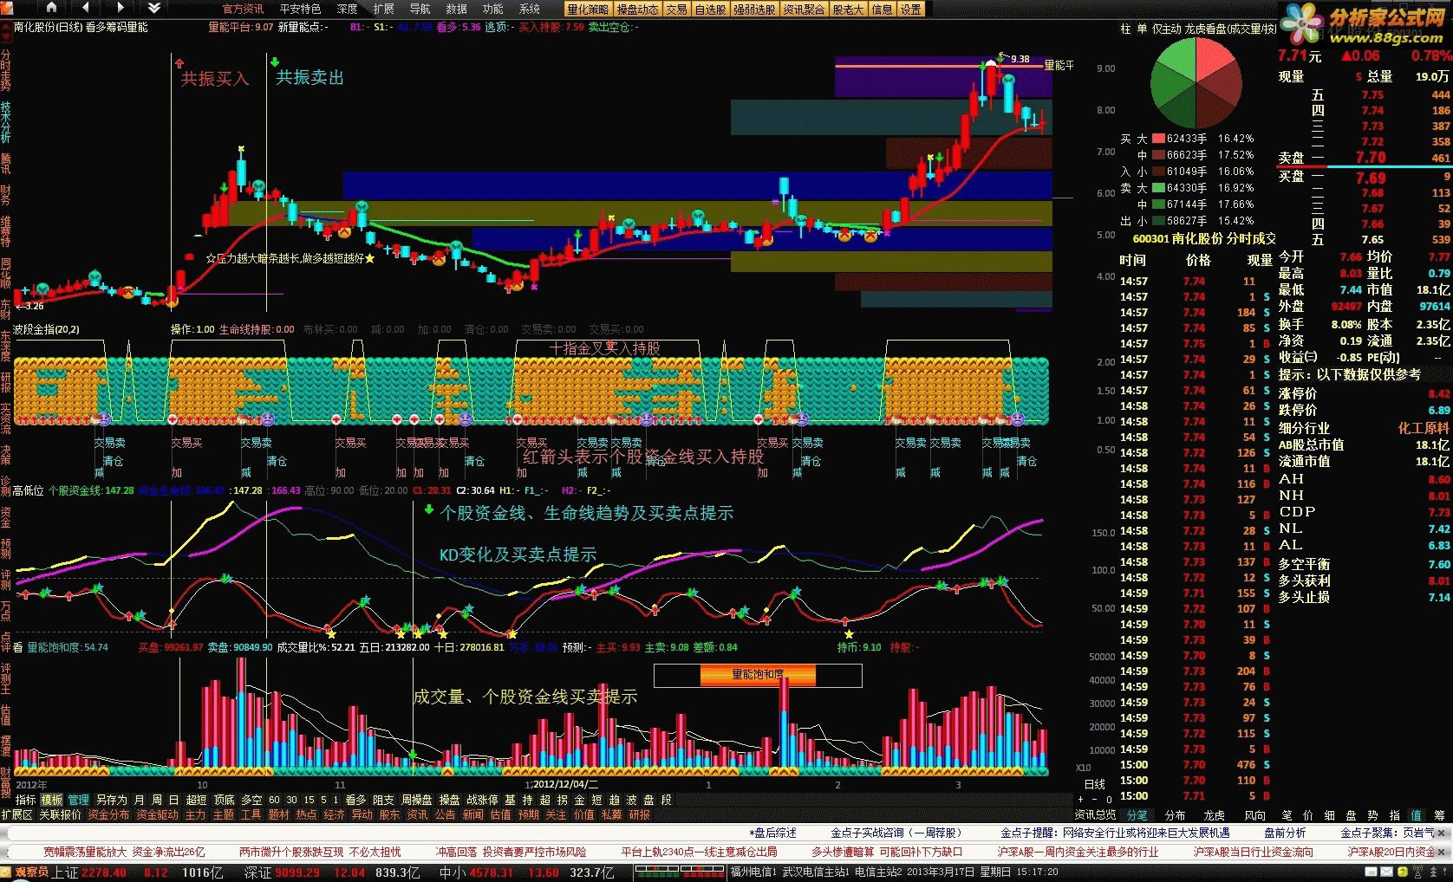Viewport: 1453px width, 882px height.
Task: Expand the double-chevron dropdown in top toolbar
Action: tap(153, 8)
